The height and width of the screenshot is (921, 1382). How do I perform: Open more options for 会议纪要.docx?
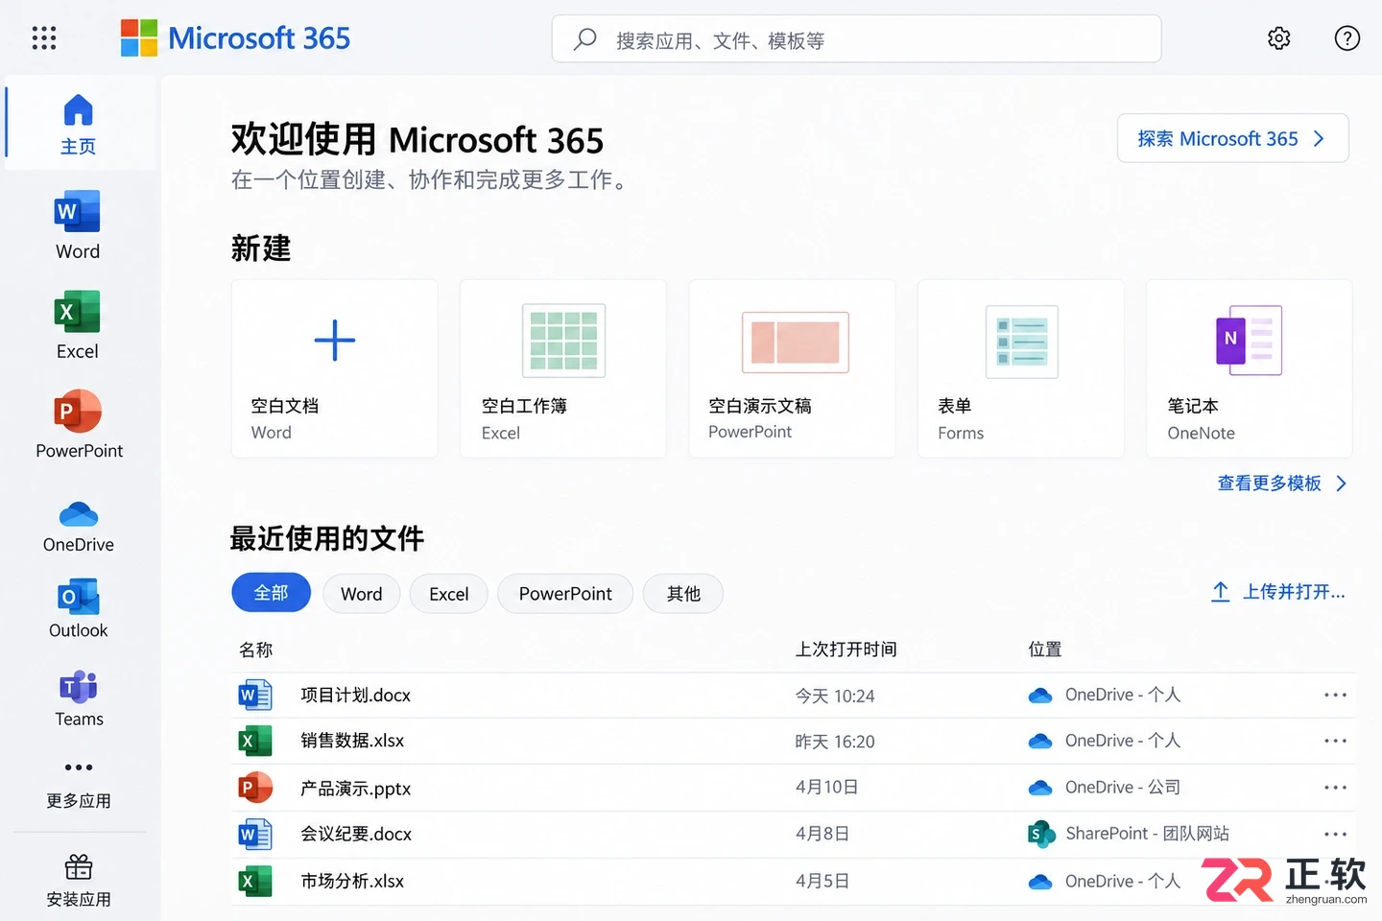tap(1335, 834)
